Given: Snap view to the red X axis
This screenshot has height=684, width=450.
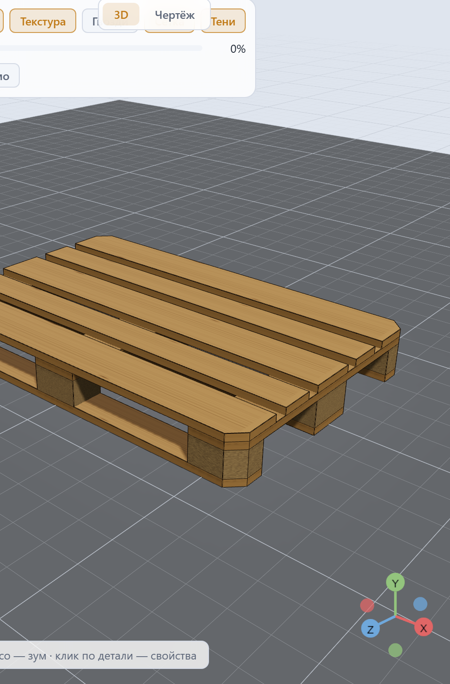Looking at the screenshot, I should [423, 627].
